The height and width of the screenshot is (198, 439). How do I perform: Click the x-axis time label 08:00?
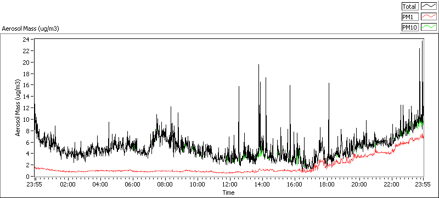165,185
